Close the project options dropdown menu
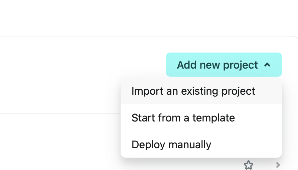This screenshot has width=298, height=170. coord(224,65)
